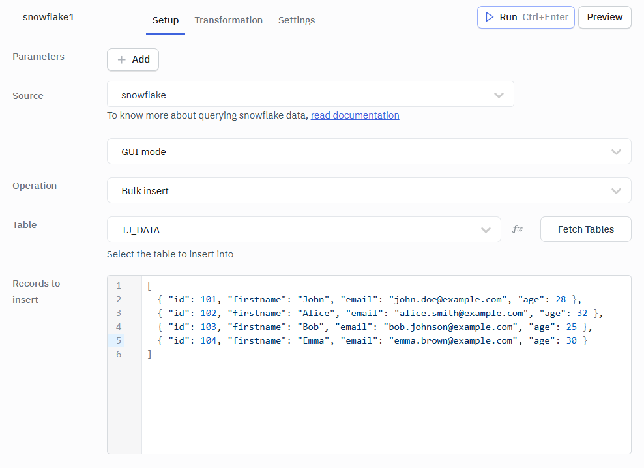Viewport: 644px width, 468px height.
Task: Open the read documentation link
Action: 355,115
